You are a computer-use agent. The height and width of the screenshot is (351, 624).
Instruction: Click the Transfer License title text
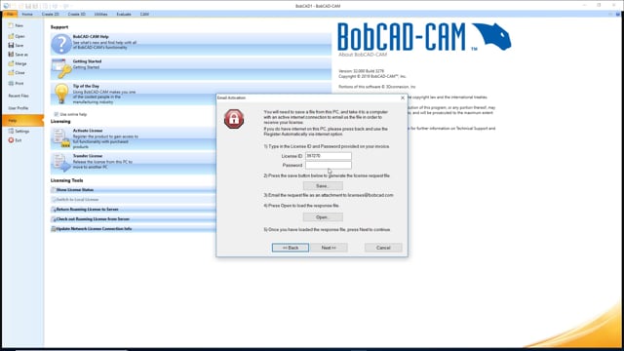(x=88, y=156)
